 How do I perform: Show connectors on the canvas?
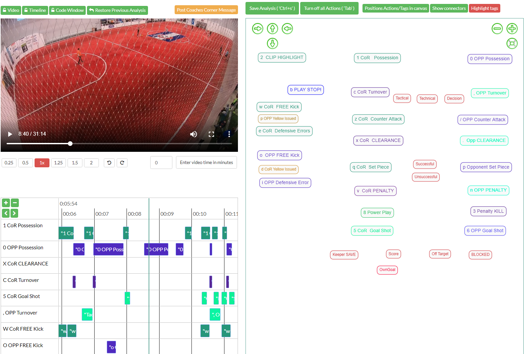coord(449,8)
